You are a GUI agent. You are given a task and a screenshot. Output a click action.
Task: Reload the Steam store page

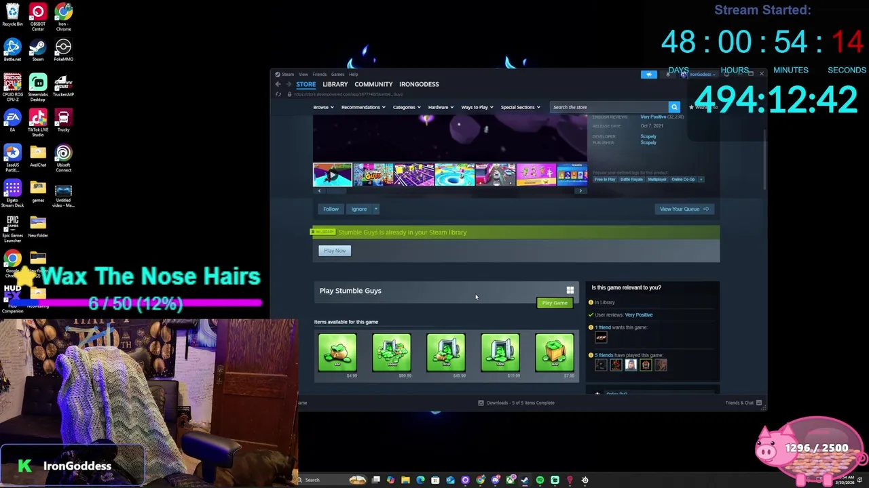coord(278,94)
